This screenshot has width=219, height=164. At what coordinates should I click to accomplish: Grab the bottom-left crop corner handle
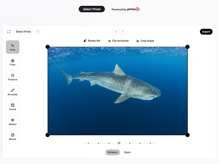pos(47,135)
